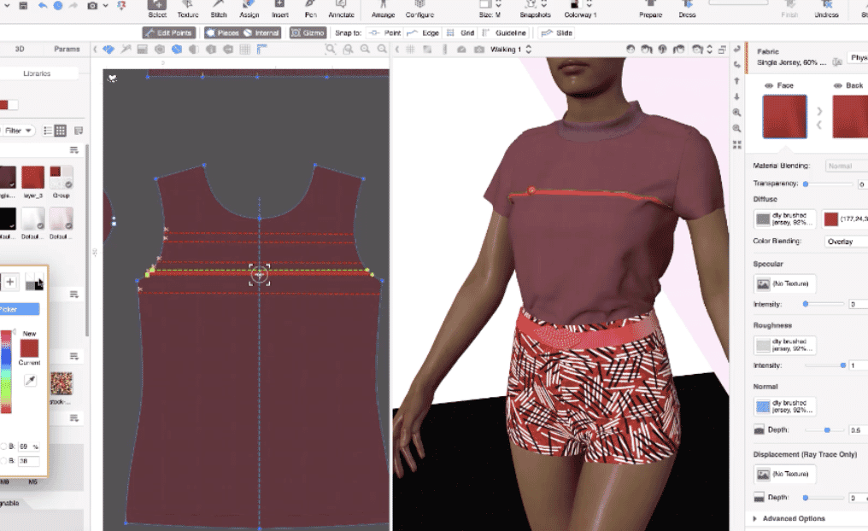
Task: Select the Texture tool
Action: point(188,9)
